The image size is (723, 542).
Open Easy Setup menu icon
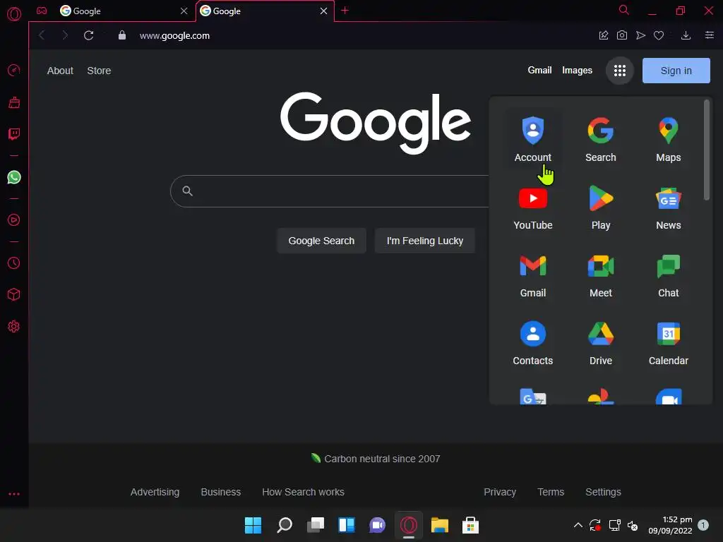click(709, 35)
